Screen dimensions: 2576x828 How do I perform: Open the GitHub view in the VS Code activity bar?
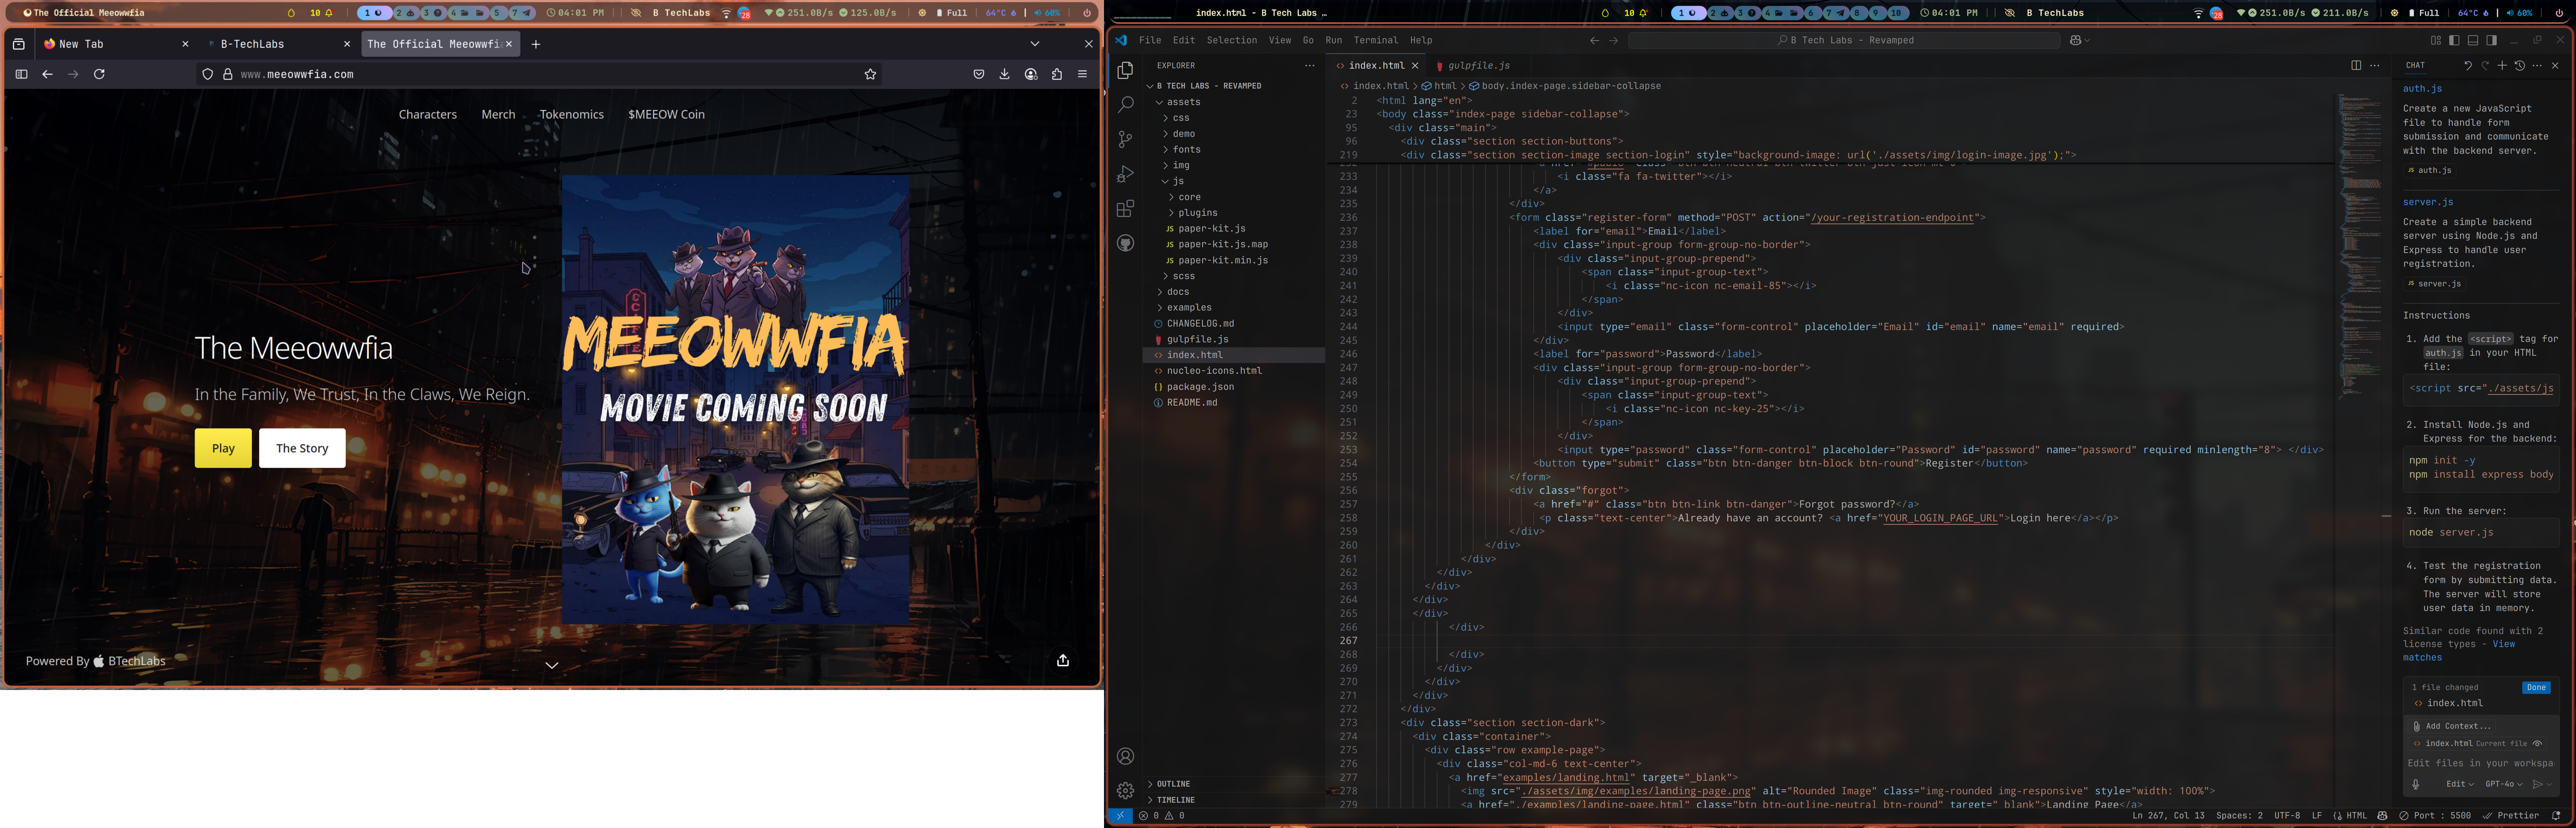[x=1125, y=243]
